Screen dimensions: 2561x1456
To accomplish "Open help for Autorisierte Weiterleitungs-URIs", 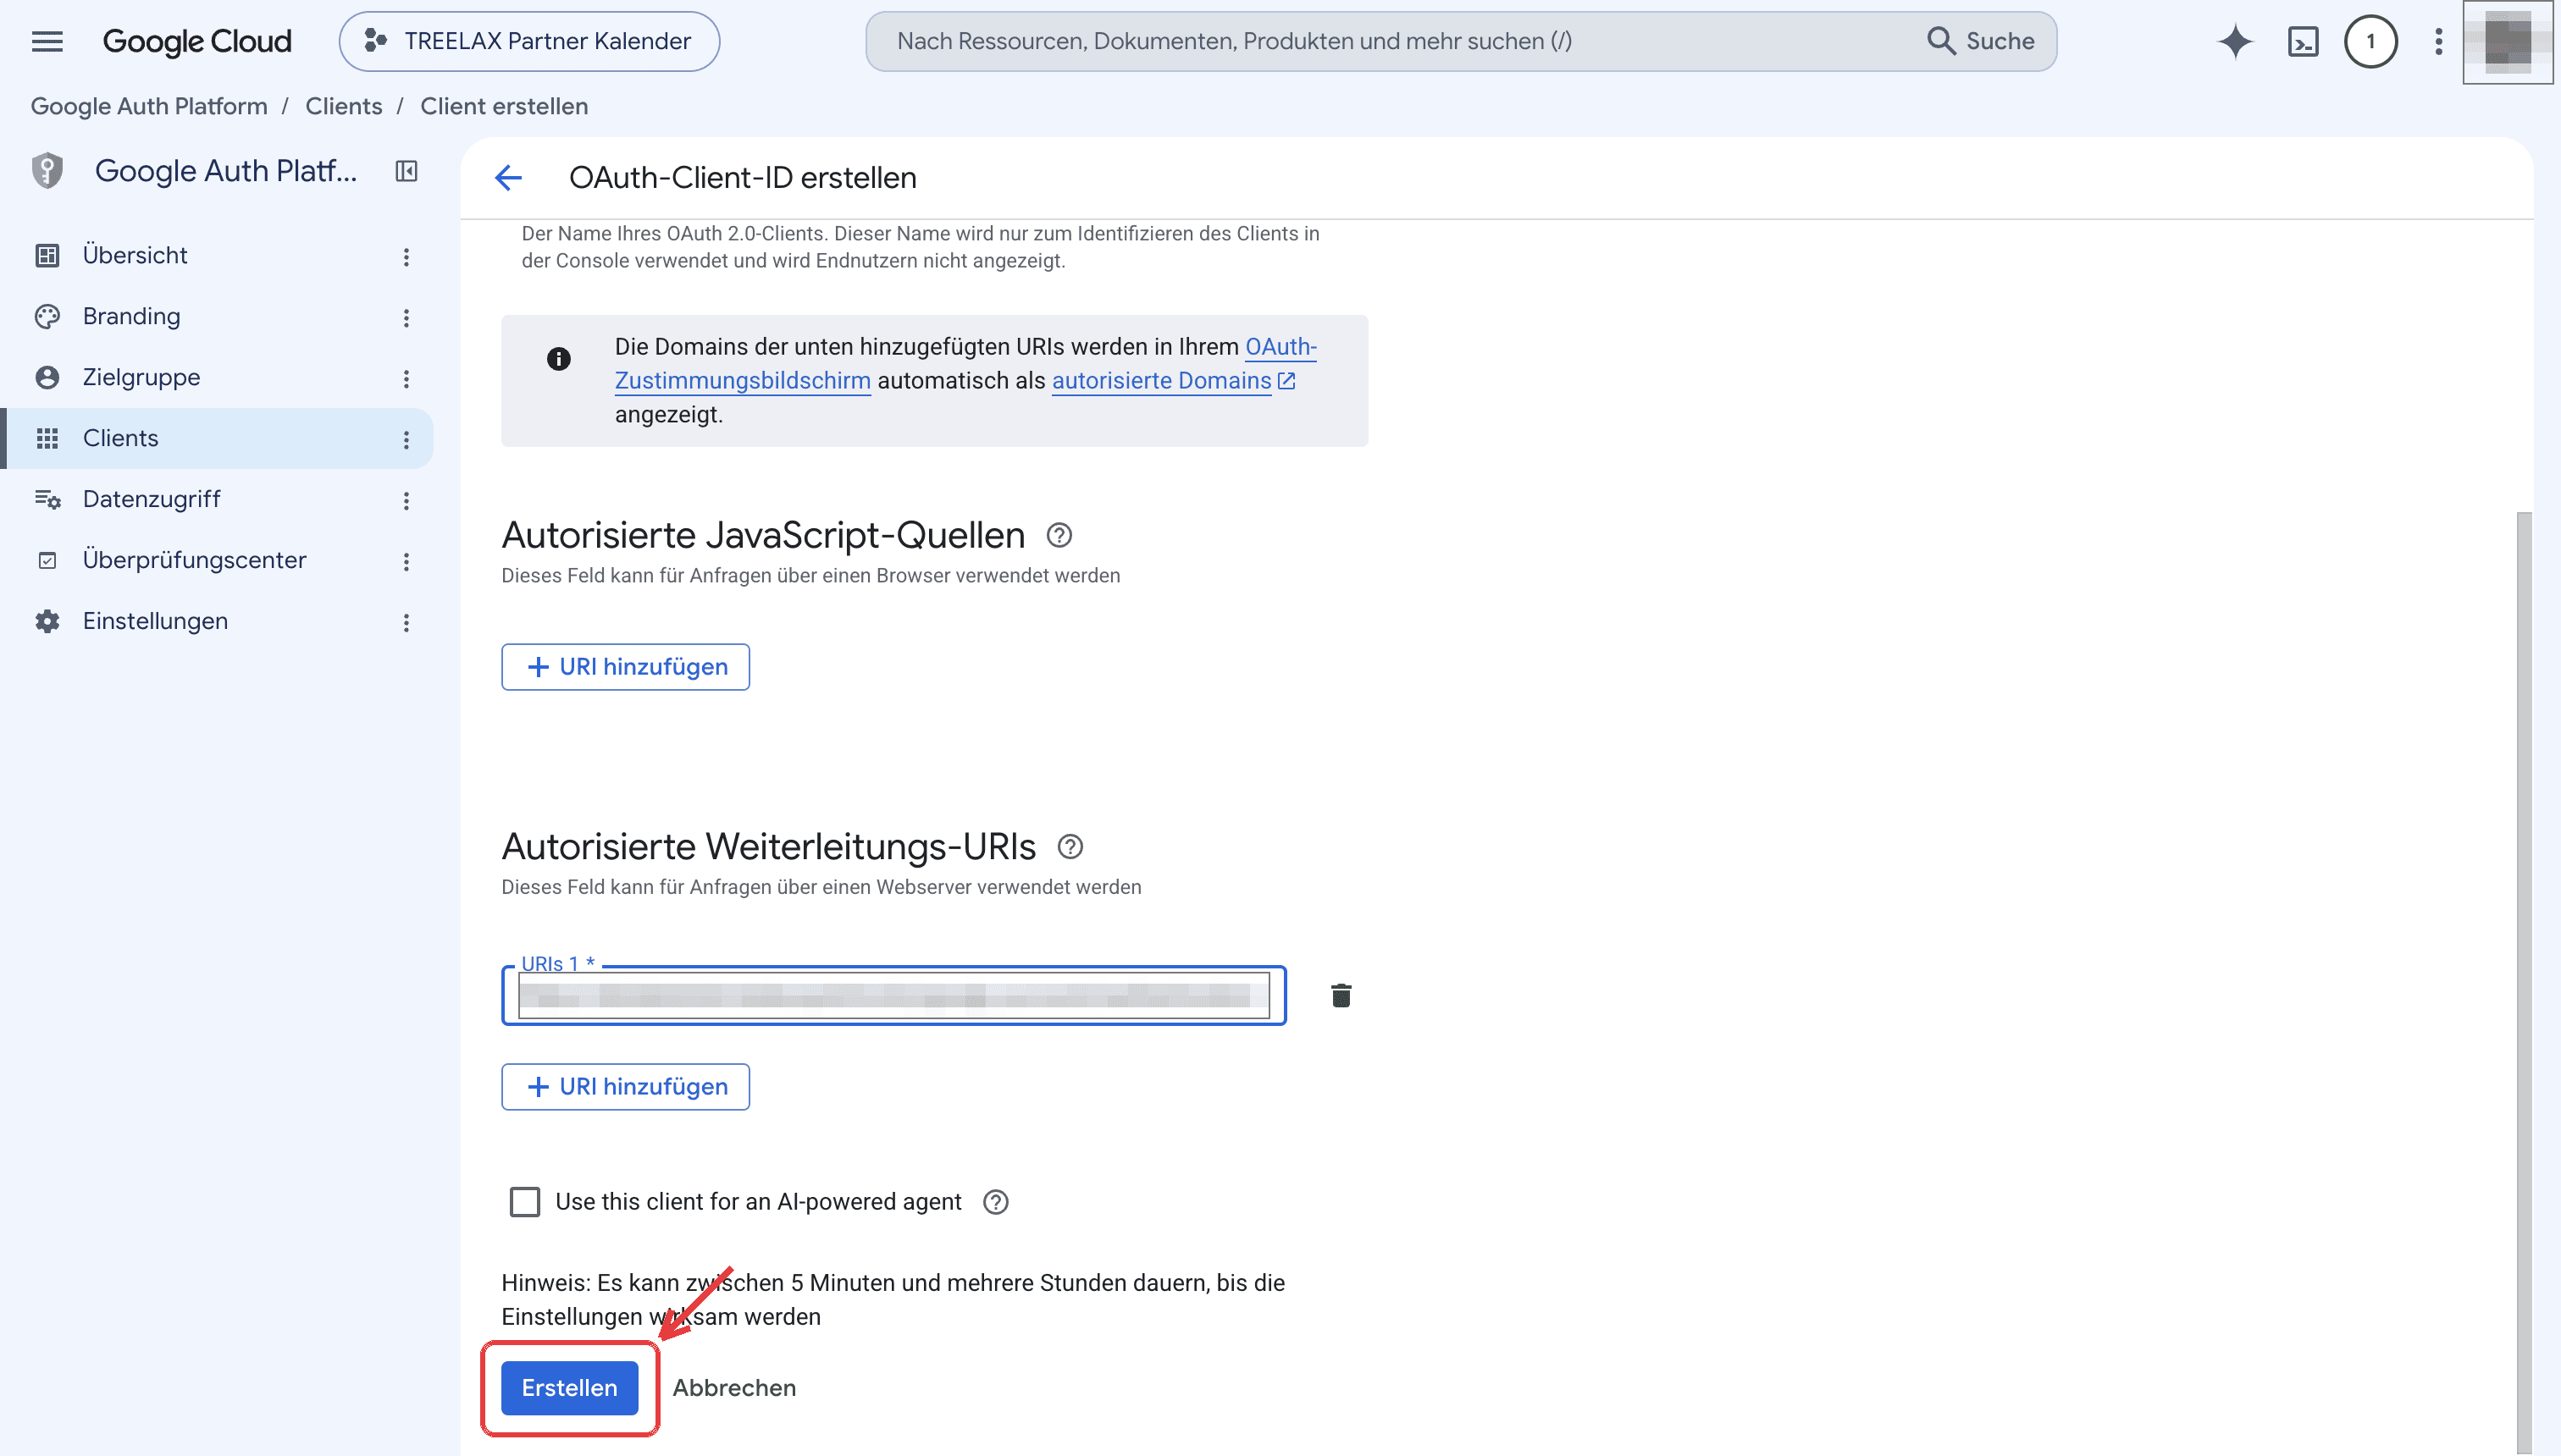I will (1070, 847).
